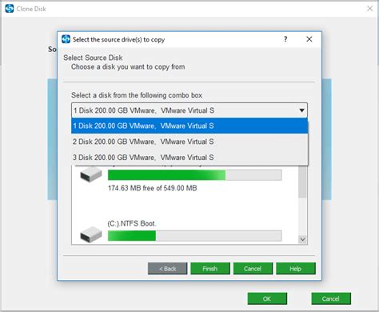Open the question mark help icon
The width and height of the screenshot is (379, 312).
[x=285, y=39]
